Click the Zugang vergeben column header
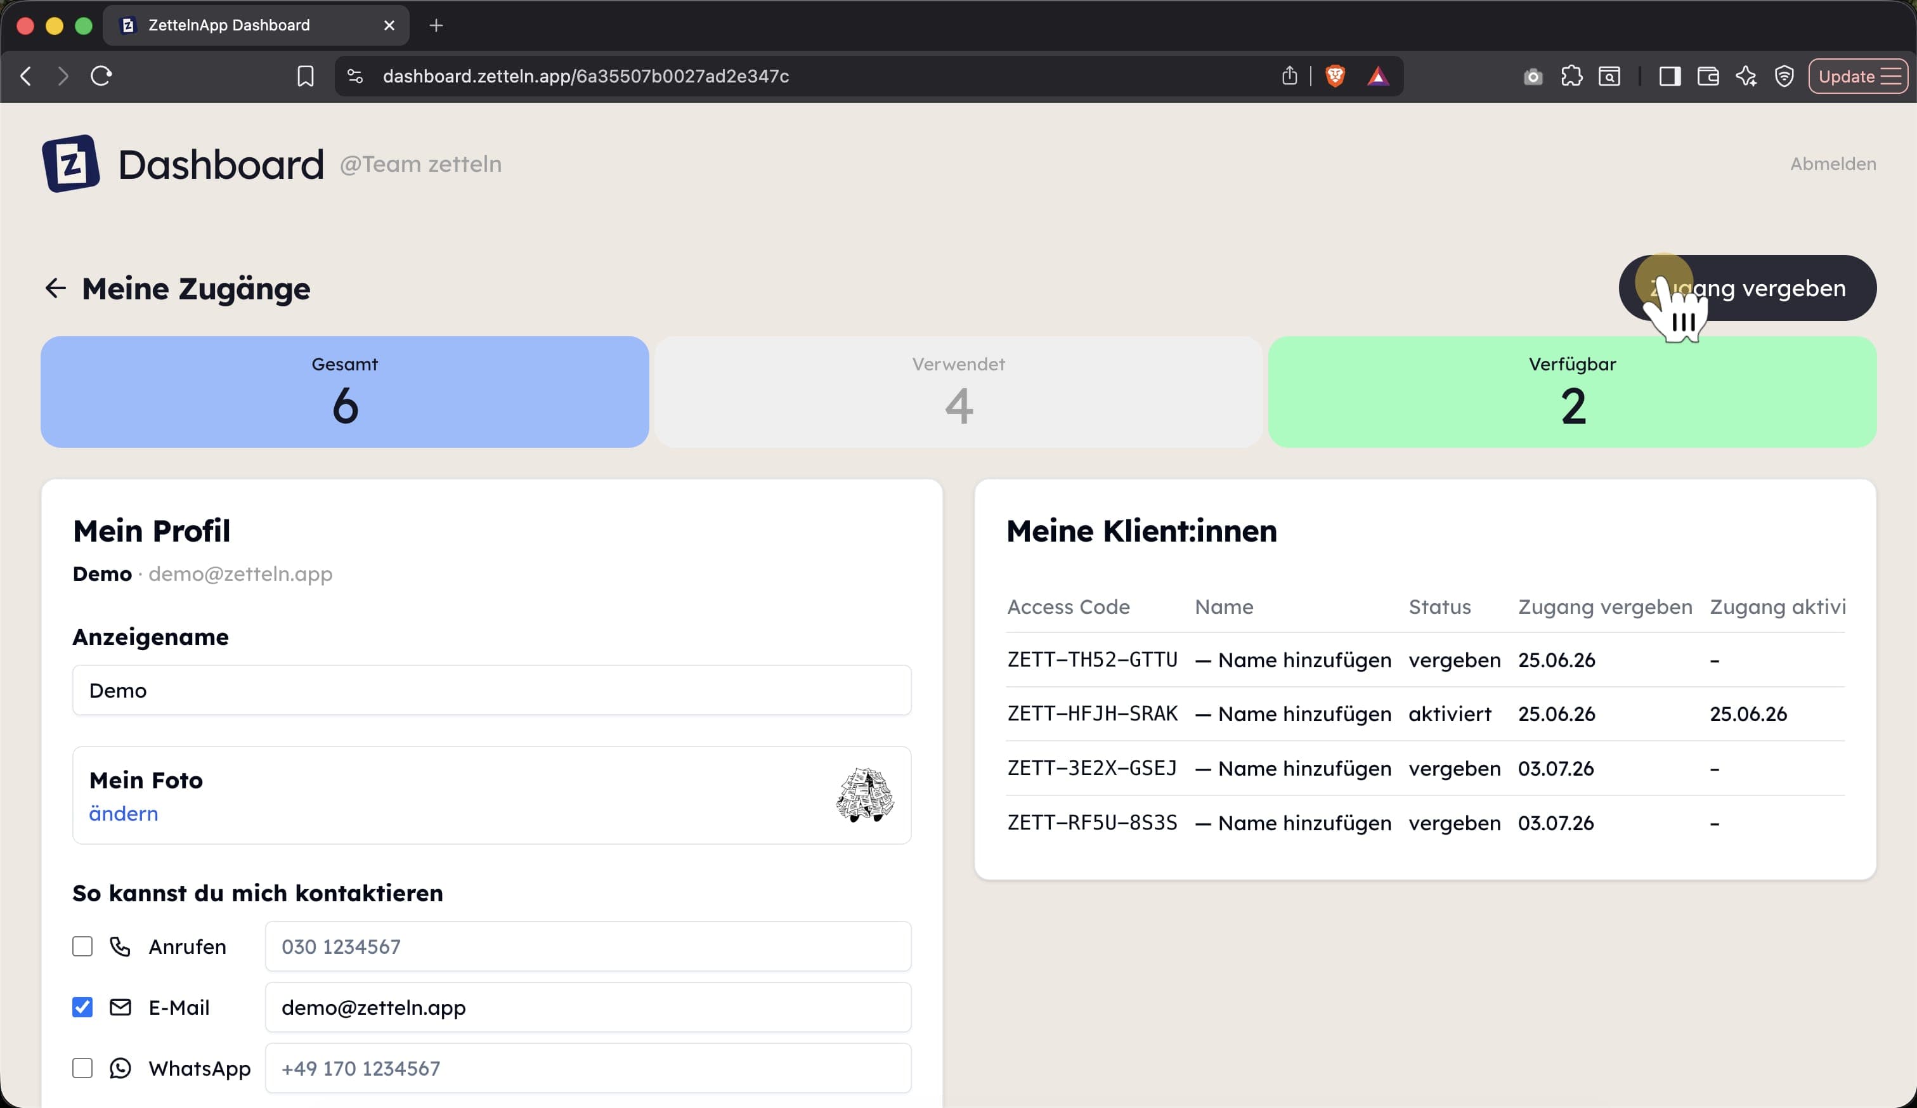1917x1108 pixels. (x=1605, y=606)
